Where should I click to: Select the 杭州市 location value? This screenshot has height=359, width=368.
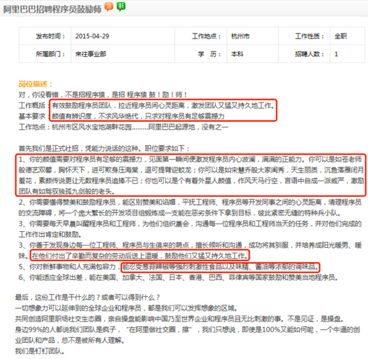[x=240, y=36]
